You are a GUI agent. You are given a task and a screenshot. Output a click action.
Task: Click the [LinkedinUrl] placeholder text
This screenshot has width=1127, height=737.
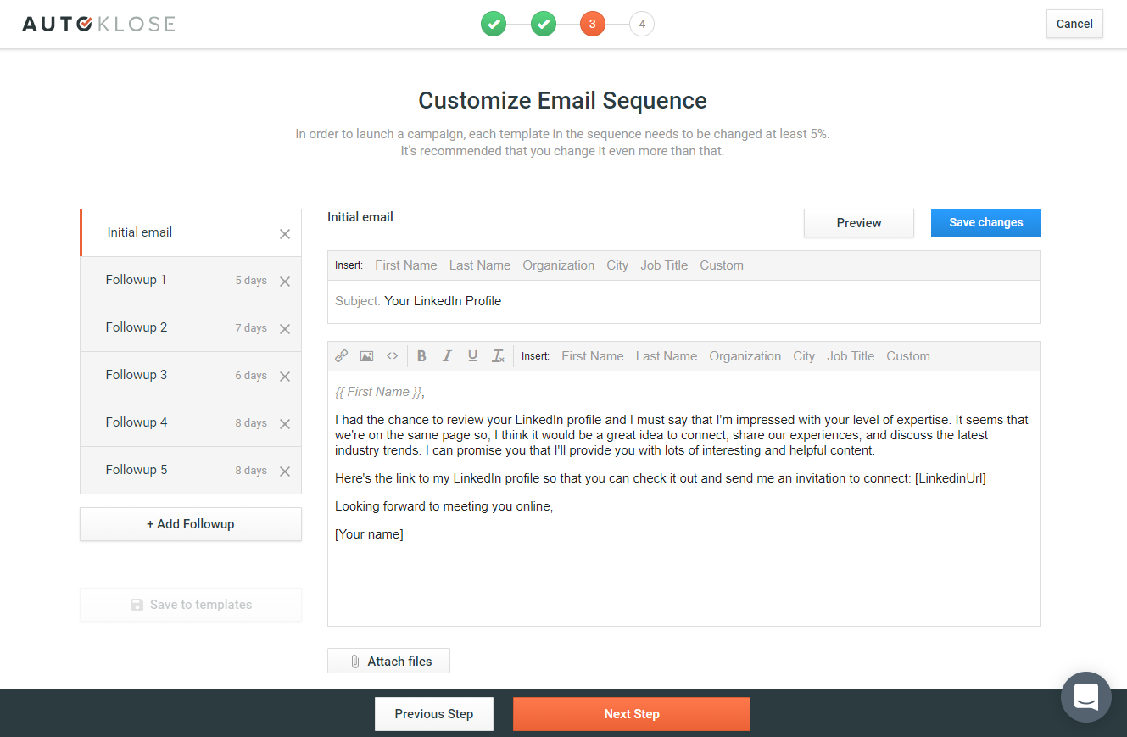click(x=951, y=478)
